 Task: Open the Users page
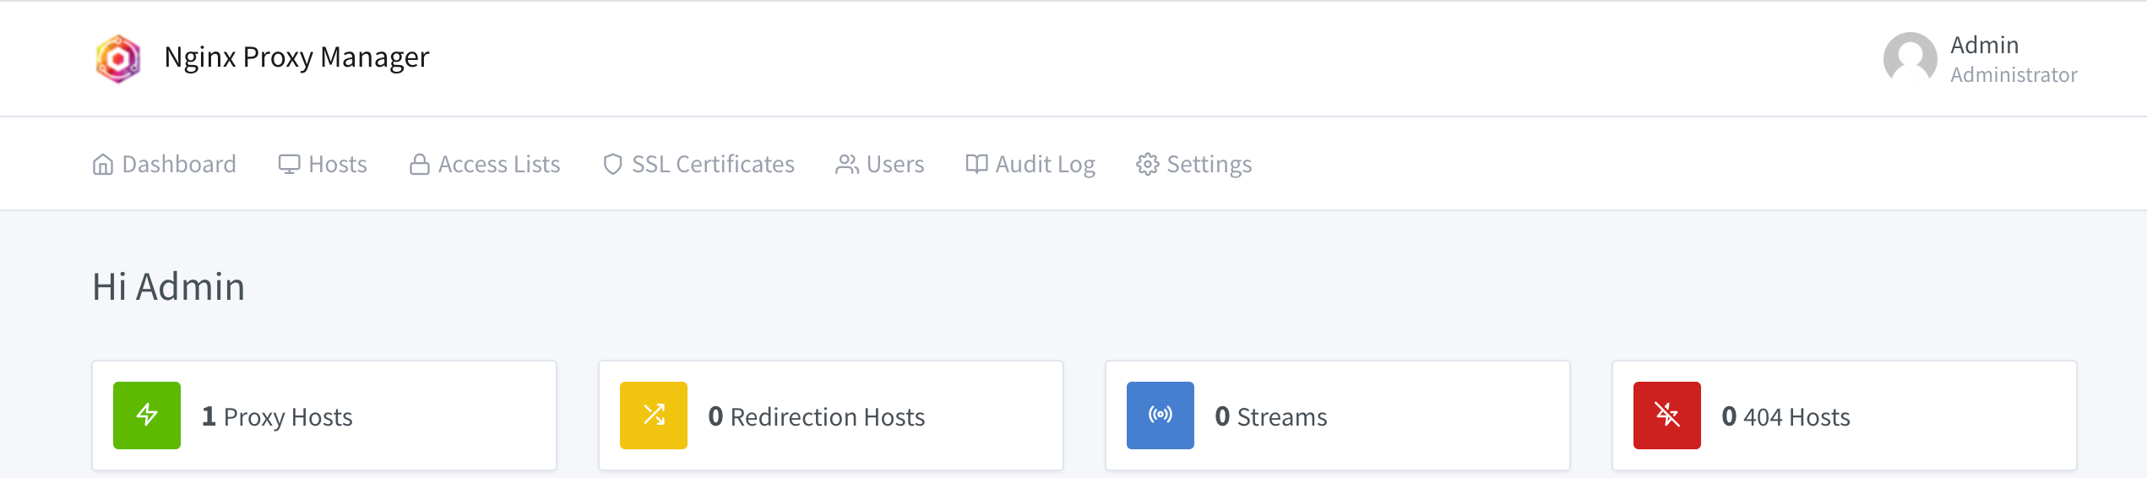click(880, 165)
